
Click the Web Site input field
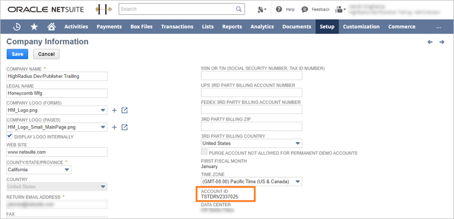(57, 153)
